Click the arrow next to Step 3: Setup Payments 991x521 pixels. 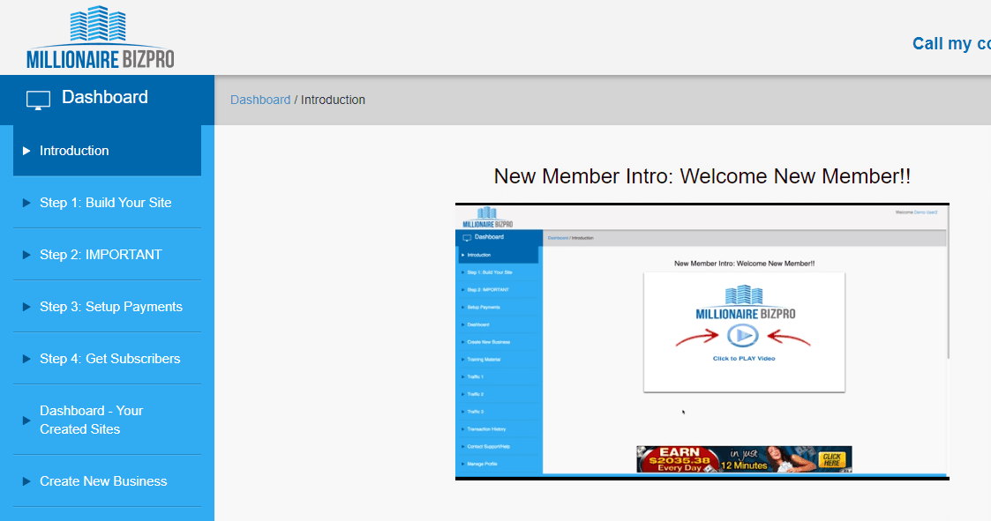26,307
